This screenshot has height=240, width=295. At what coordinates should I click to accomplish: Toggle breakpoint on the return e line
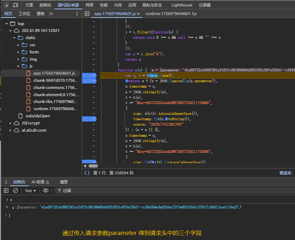pos(90,81)
